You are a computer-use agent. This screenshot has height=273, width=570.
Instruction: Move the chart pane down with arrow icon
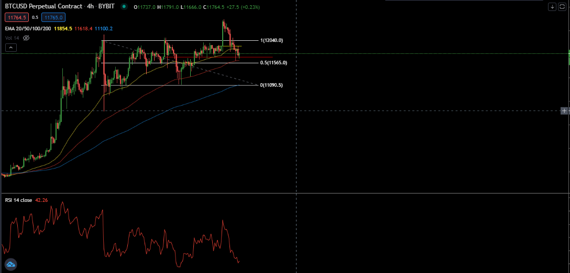[x=552, y=6]
